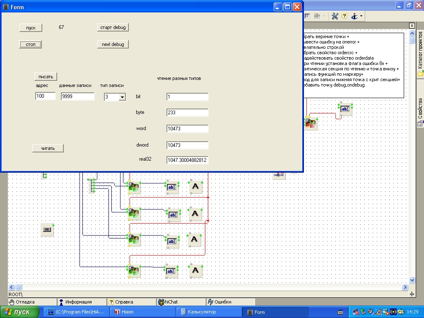Click the wireless signal tray icon
The width and height of the screenshot is (424, 318).
[x=393, y=312]
